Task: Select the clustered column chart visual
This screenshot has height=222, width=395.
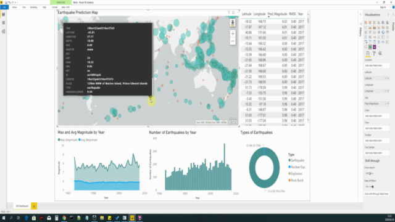Action: point(378,22)
